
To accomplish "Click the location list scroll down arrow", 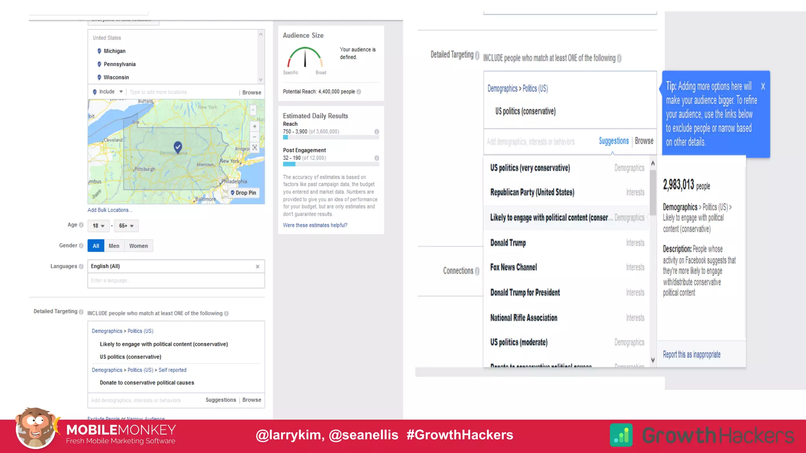I will [261, 79].
